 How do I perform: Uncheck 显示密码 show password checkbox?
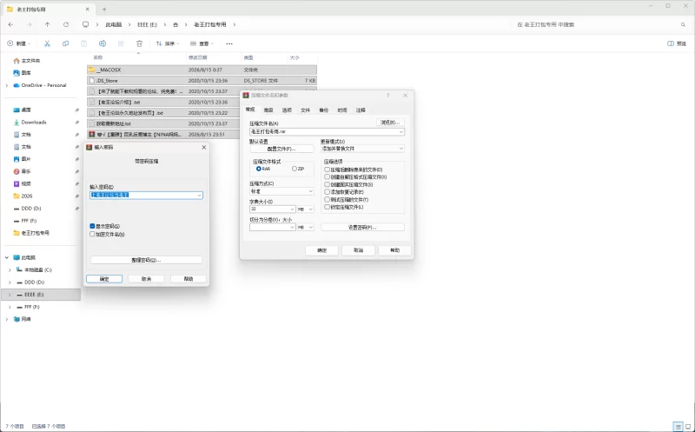pyautogui.click(x=92, y=226)
